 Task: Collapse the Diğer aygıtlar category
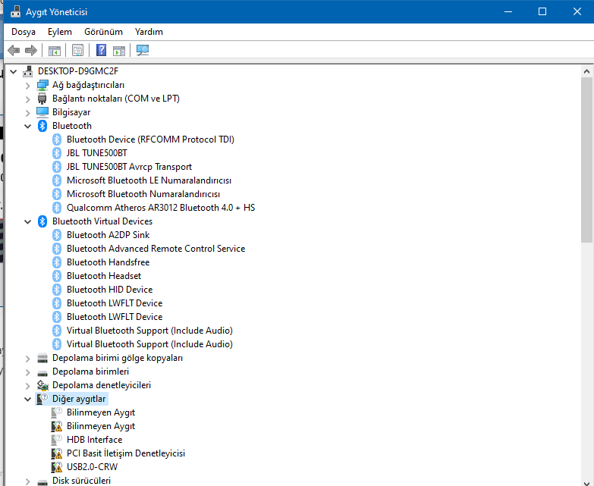(27, 399)
